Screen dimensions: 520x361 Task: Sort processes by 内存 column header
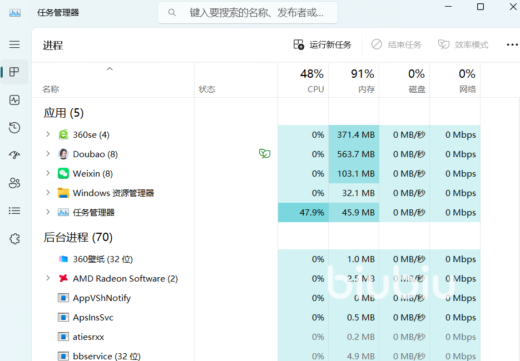coord(354,80)
